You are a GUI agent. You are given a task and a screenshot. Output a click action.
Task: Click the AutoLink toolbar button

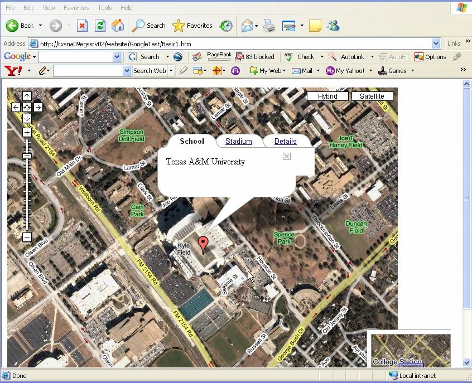(346, 57)
